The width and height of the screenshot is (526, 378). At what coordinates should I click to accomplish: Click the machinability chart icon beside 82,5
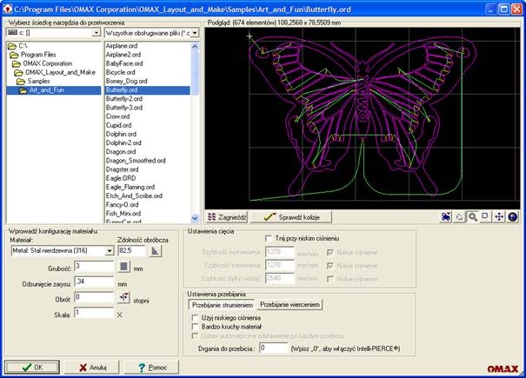click(x=156, y=250)
